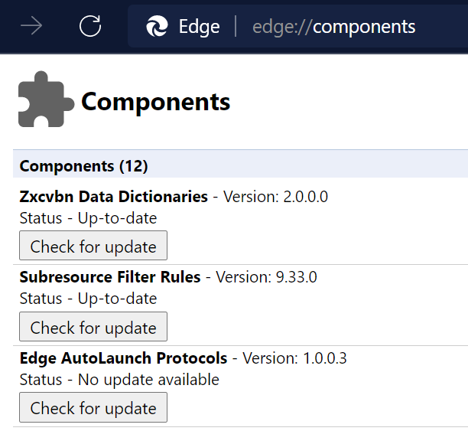The height and width of the screenshot is (431, 468).
Task: Select the Edge AutoLaunch Protocols component name
Action: click(x=123, y=358)
